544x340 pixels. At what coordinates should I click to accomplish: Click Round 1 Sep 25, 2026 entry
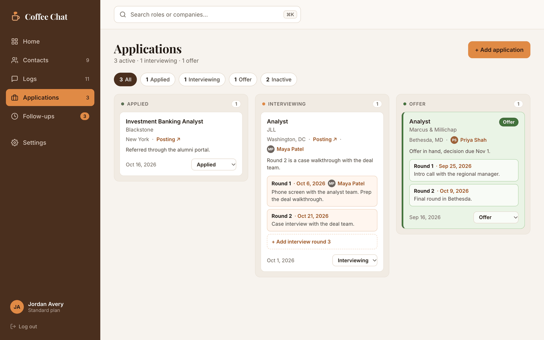(464, 170)
